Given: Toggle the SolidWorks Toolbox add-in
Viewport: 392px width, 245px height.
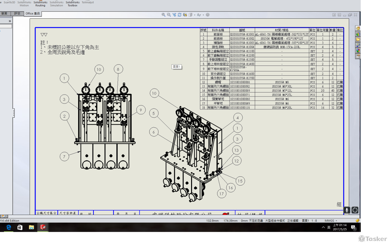Looking at the screenshot, I should [x=73, y=4].
